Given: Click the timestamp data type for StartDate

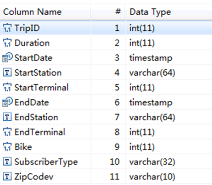Looking at the screenshot, I should [151, 58].
